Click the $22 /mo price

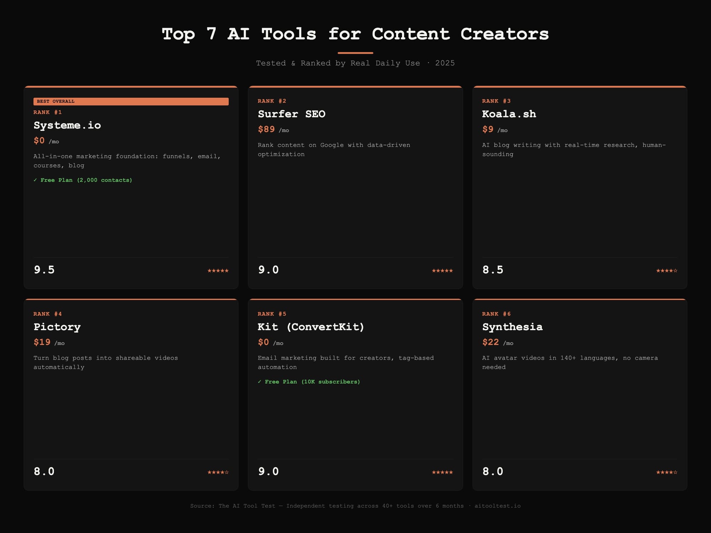tap(498, 342)
